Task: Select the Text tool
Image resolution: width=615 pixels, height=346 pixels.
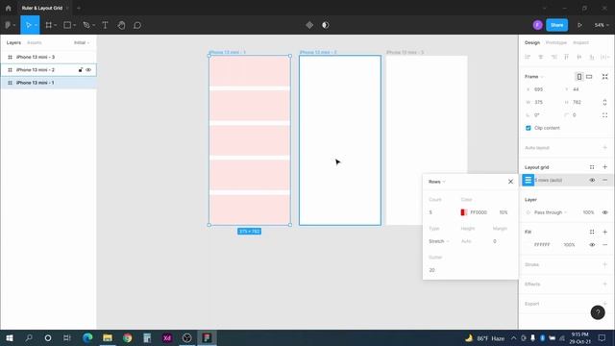Action: [x=105, y=25]
